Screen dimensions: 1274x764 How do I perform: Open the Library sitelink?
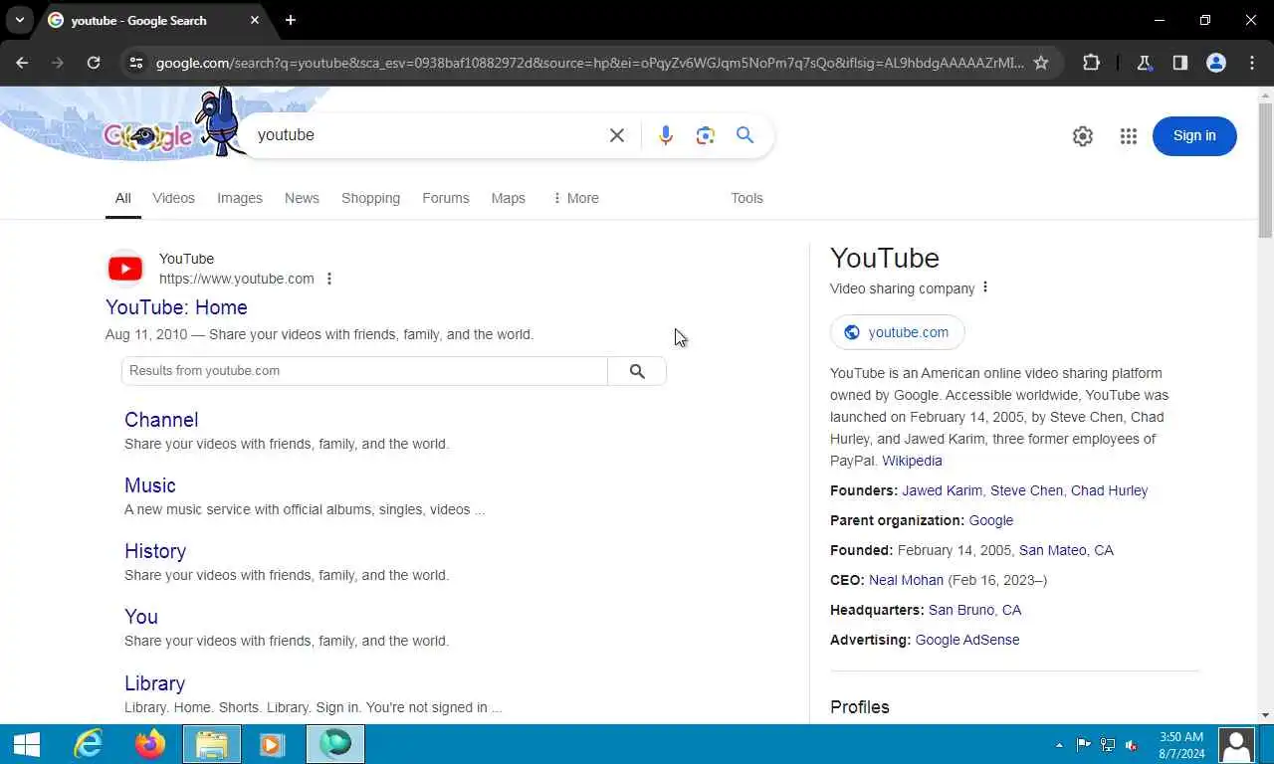(154, 683)
